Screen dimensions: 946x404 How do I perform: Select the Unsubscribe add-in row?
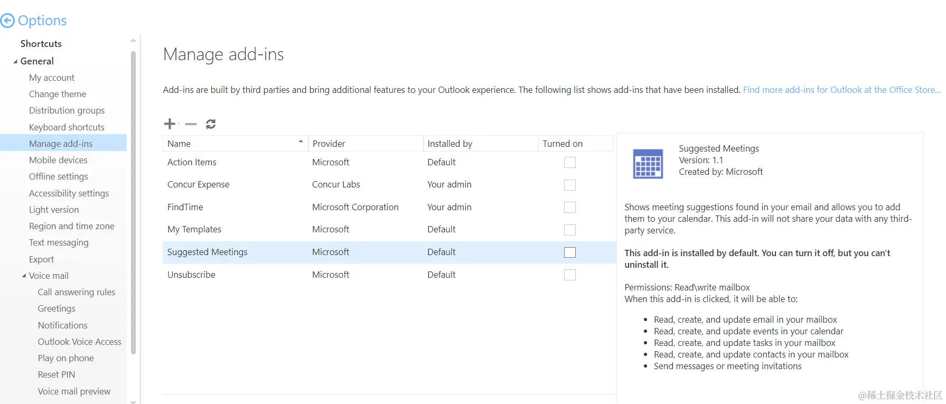coord(389,275)
